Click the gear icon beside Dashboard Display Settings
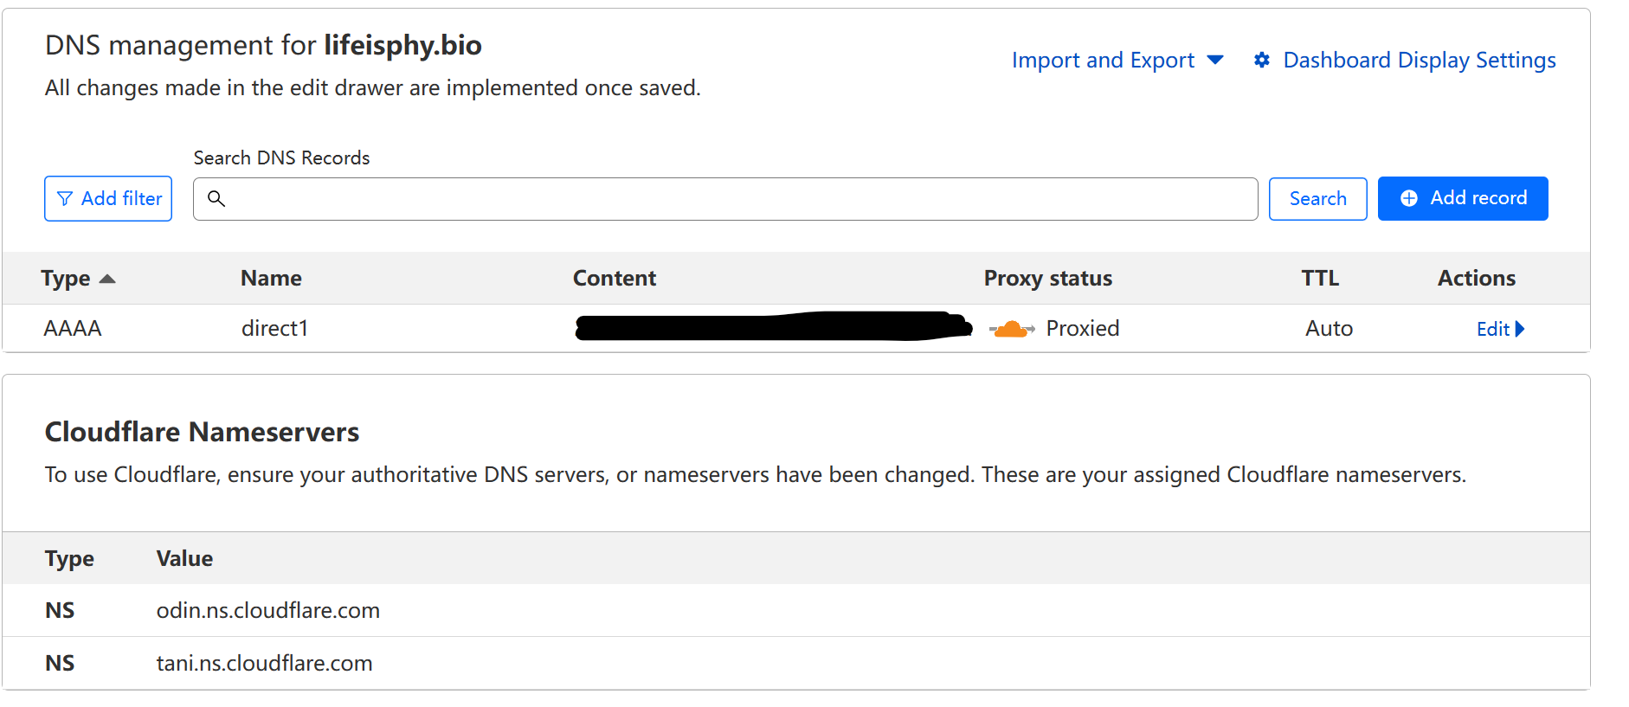 [1262, 60]
